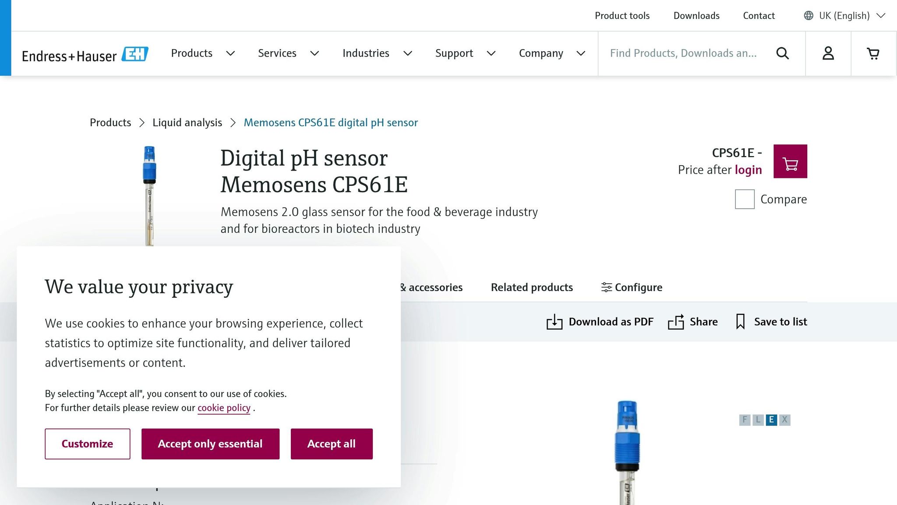Enable the Compare checkbox
The height and width of the screenshot is (505, 897).
(x=744, y=199)
